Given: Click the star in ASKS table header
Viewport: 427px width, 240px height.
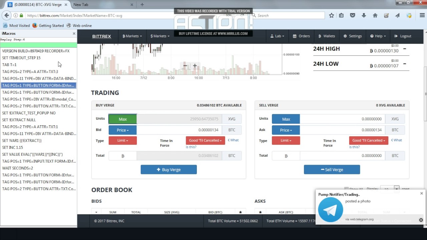Looking at the screenshot, I should click(260, 212).
